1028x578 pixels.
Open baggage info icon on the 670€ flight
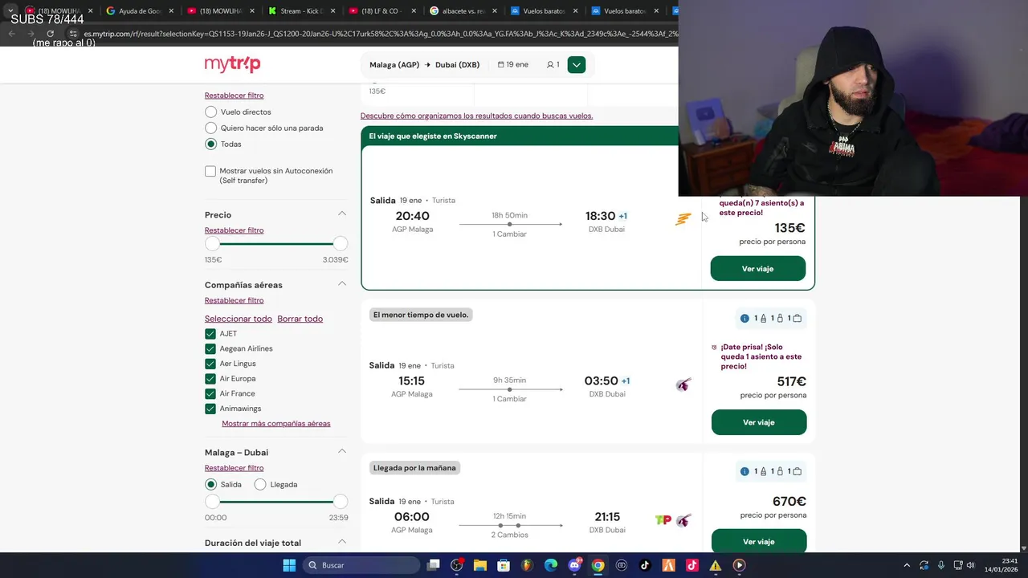pos(744,471)
